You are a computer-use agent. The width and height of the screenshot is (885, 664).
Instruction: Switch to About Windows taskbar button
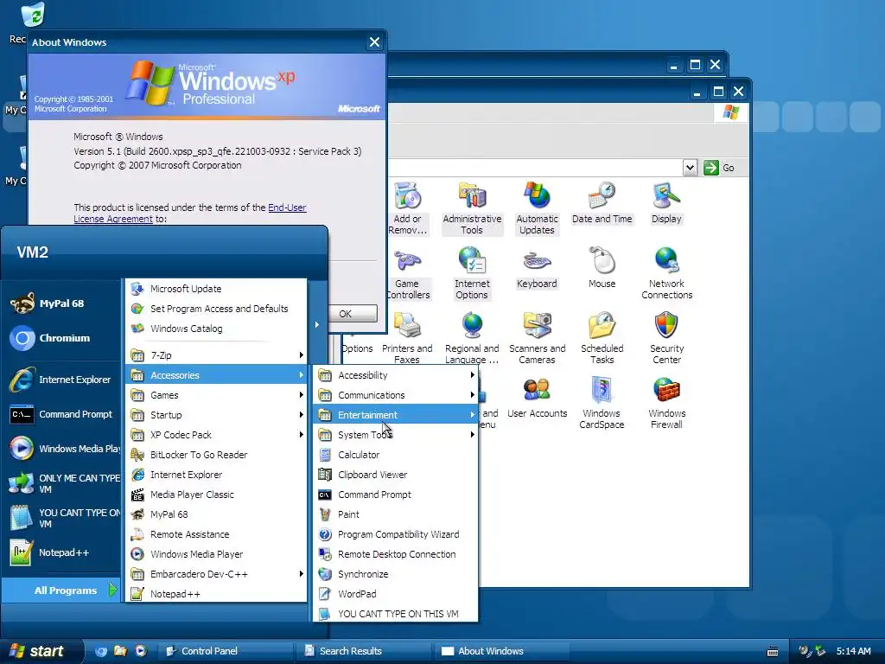pos(501,651)
